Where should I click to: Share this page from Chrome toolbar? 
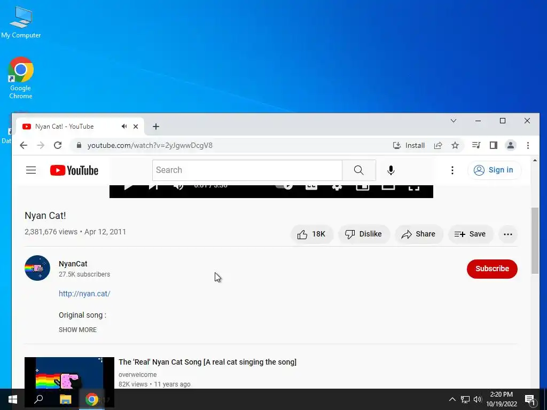(438, 145)
